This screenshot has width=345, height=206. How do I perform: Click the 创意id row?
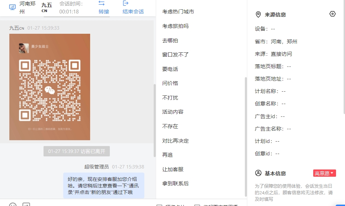[267, 154]
